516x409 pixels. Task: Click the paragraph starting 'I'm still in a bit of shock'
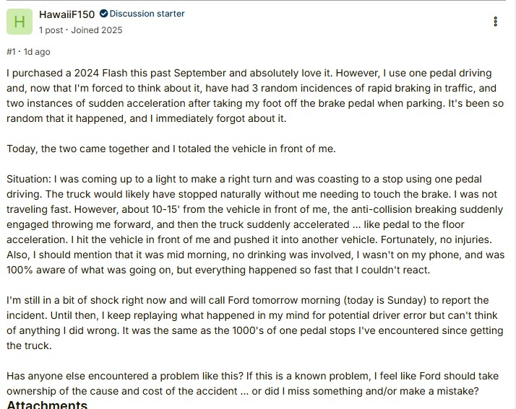pos(253,322)
